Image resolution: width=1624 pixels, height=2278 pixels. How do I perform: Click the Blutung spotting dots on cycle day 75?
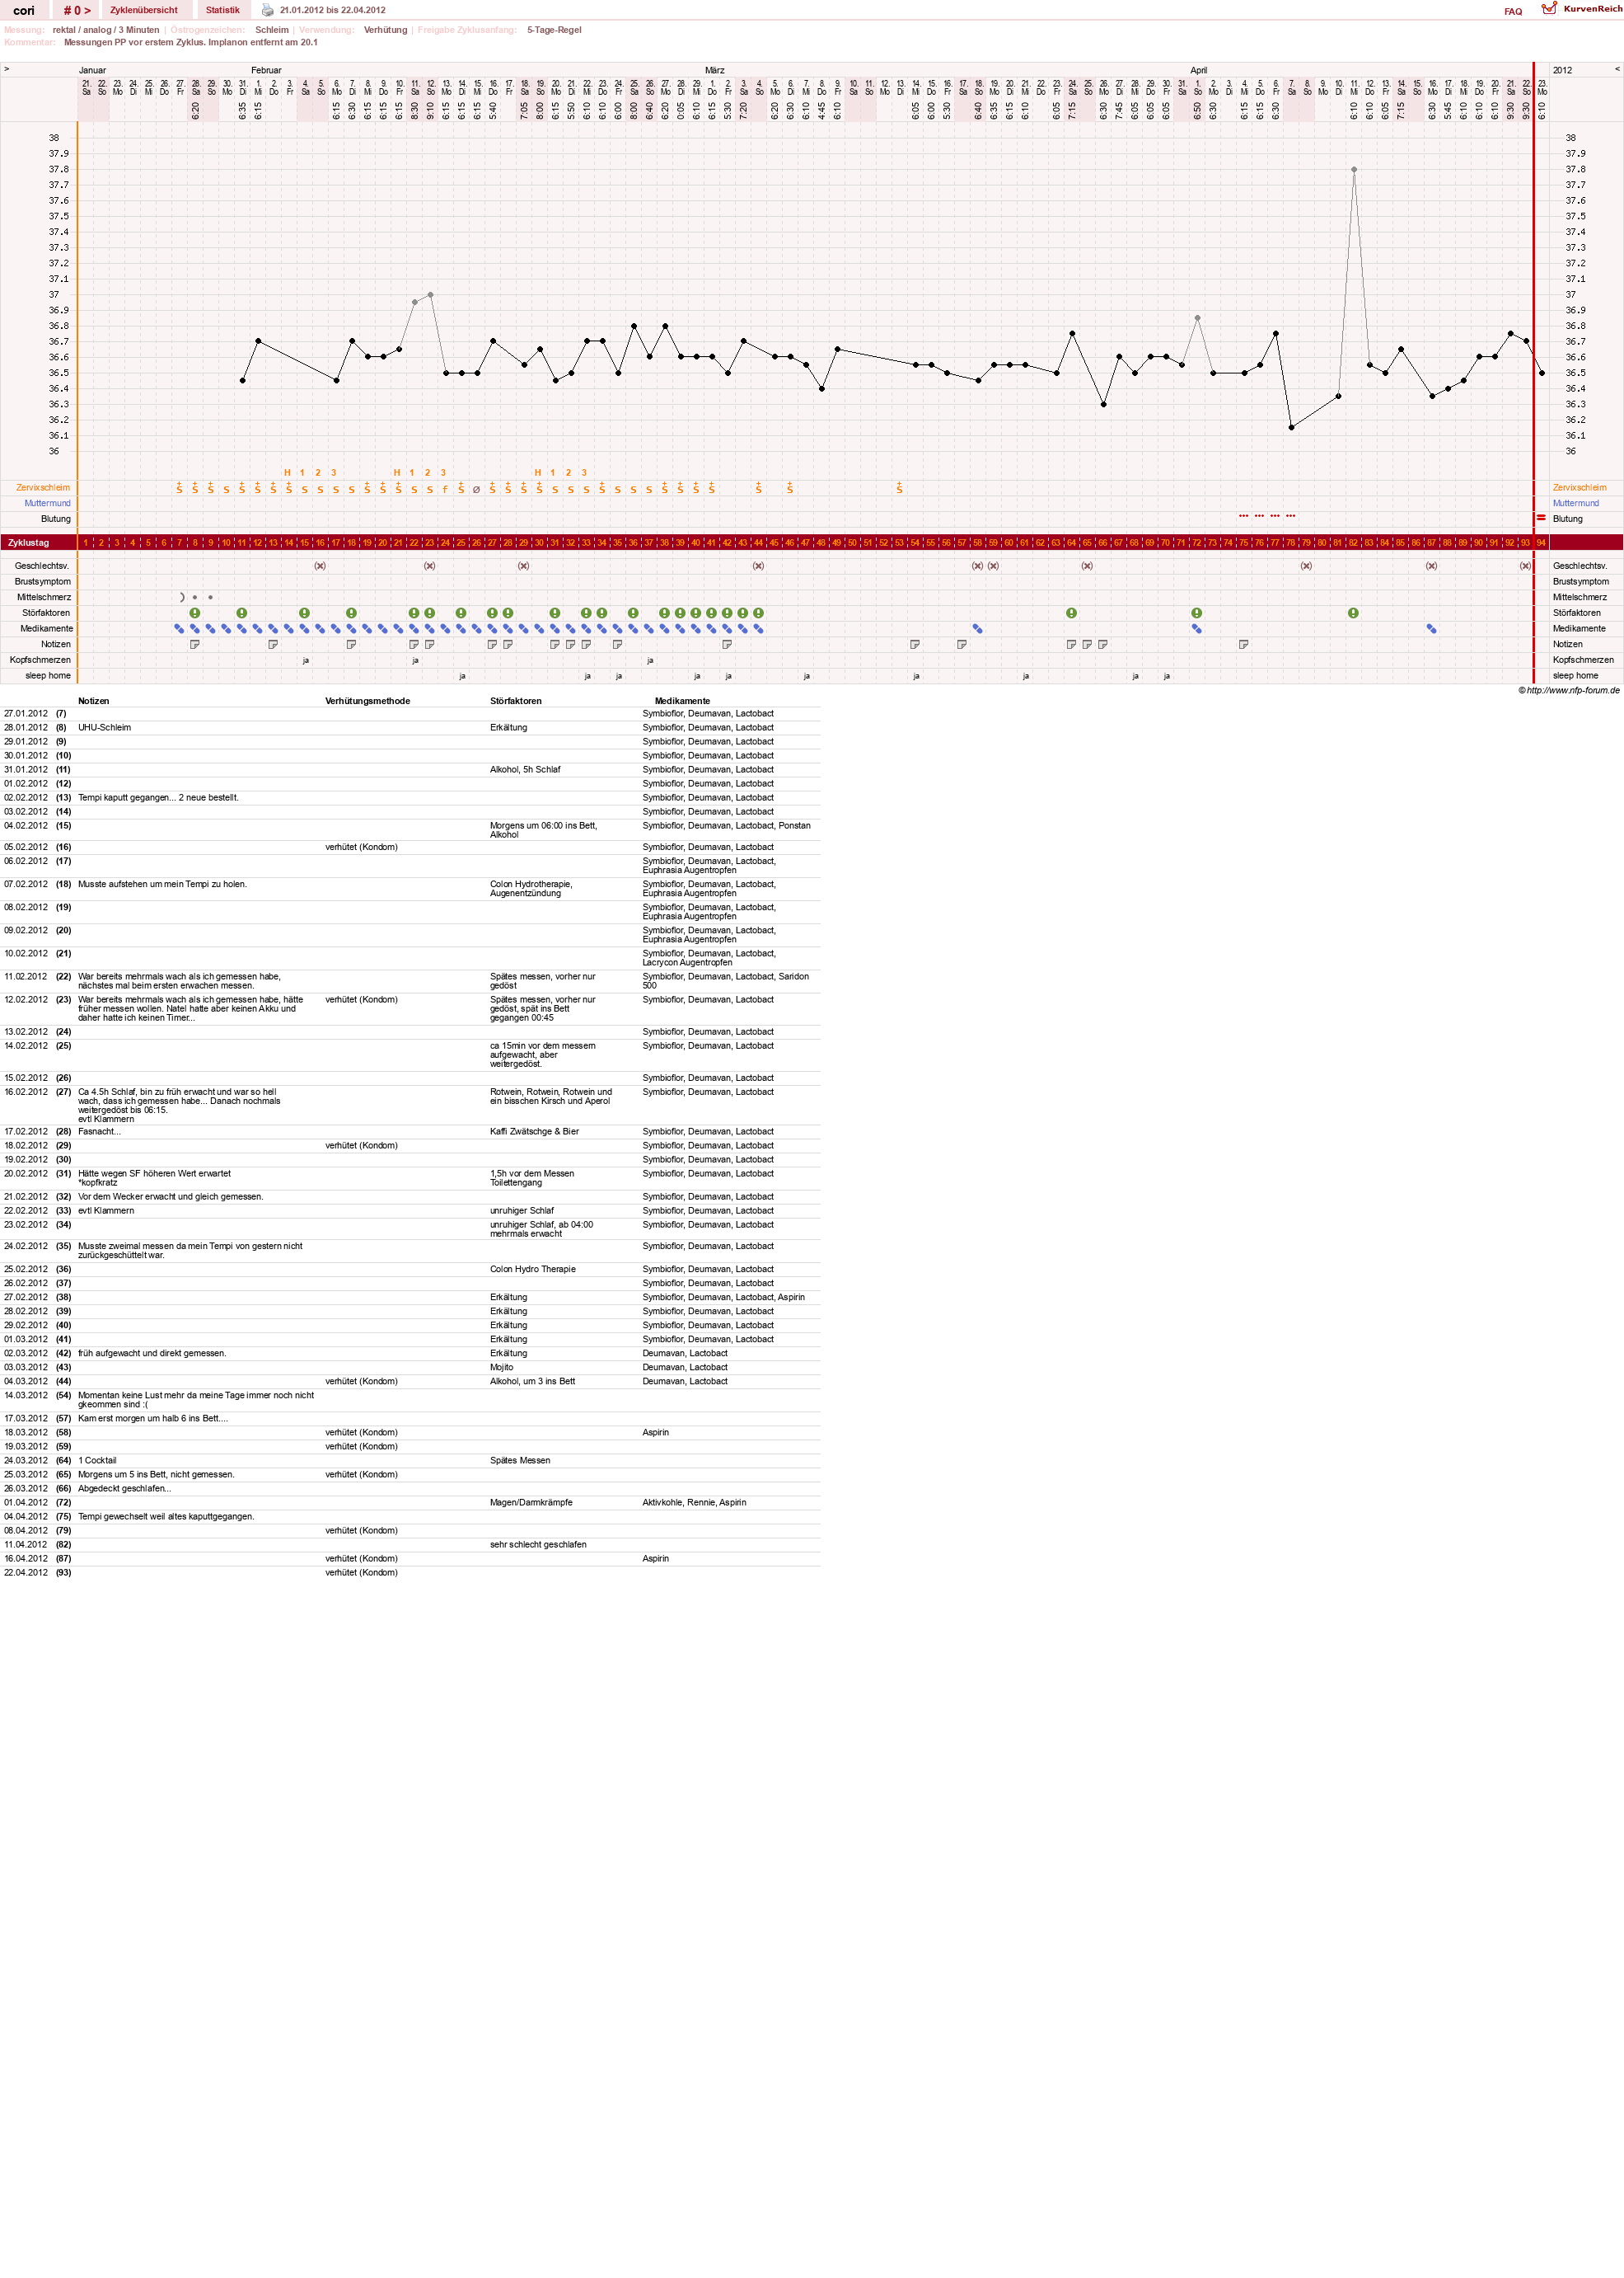1243,516
